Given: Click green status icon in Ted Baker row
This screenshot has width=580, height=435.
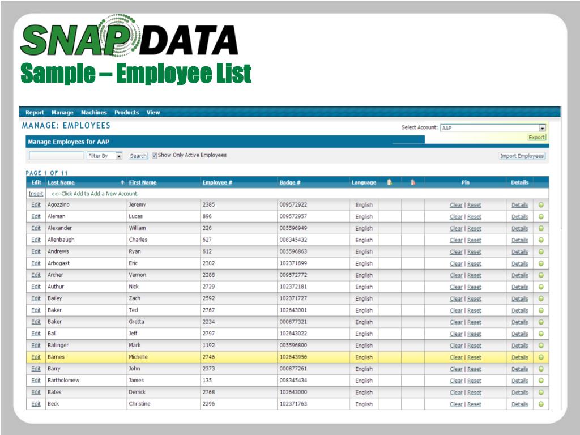Looking at the screenshot, I should [541, 310].
